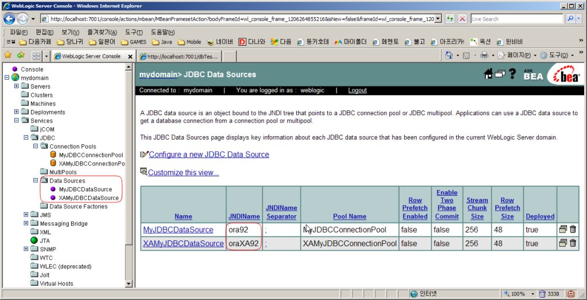
Task: Click the Logout link
Action: (358, 90)
